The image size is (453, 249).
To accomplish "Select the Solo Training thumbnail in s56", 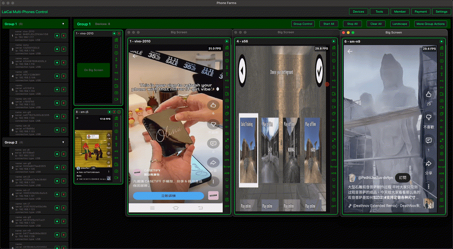I will pyautogui.click(x=248, y=150).
